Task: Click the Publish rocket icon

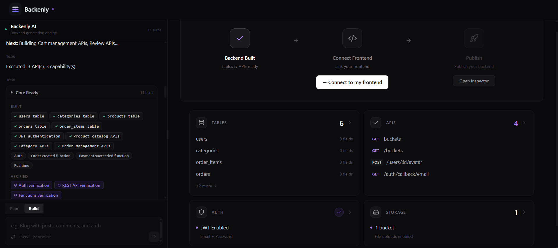Action: tap(474, 38)
